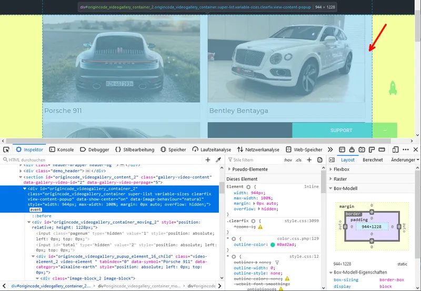Click the Bentley Bentayga car thumbnail
Screen dimensions: 421x291
point(286,58)
